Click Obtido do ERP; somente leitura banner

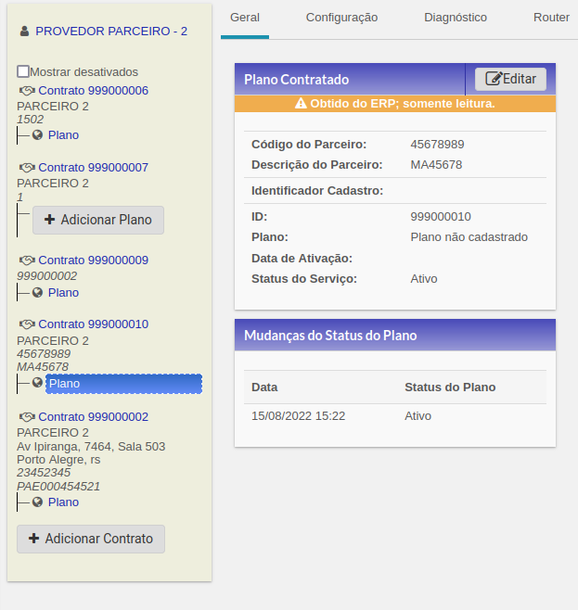(395, 104)
